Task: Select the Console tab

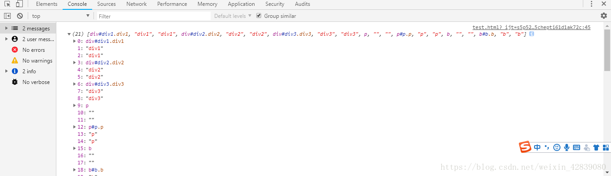Action: click(77, 4)
